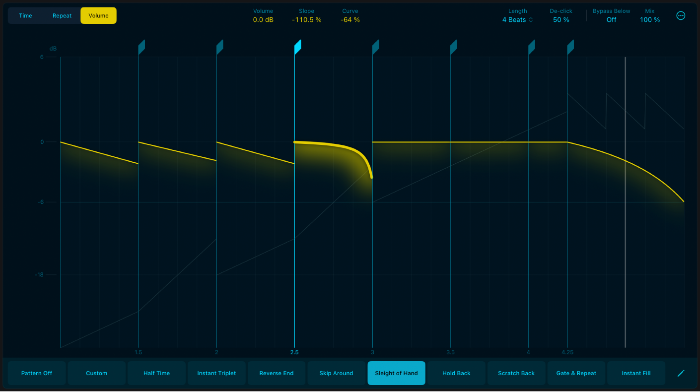
Task: Select the Volume tab
Action: tap(98, 15)
